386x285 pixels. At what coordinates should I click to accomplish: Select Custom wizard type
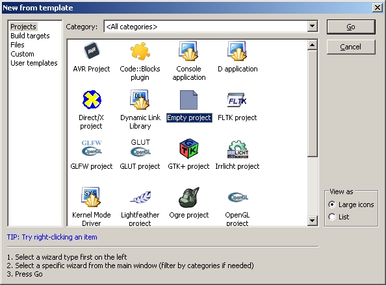(22, 54)
